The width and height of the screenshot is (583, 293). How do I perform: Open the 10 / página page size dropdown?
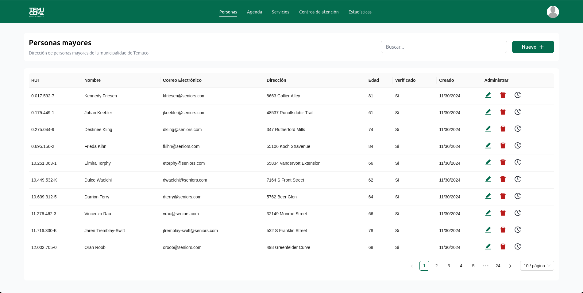pos(537,266)
